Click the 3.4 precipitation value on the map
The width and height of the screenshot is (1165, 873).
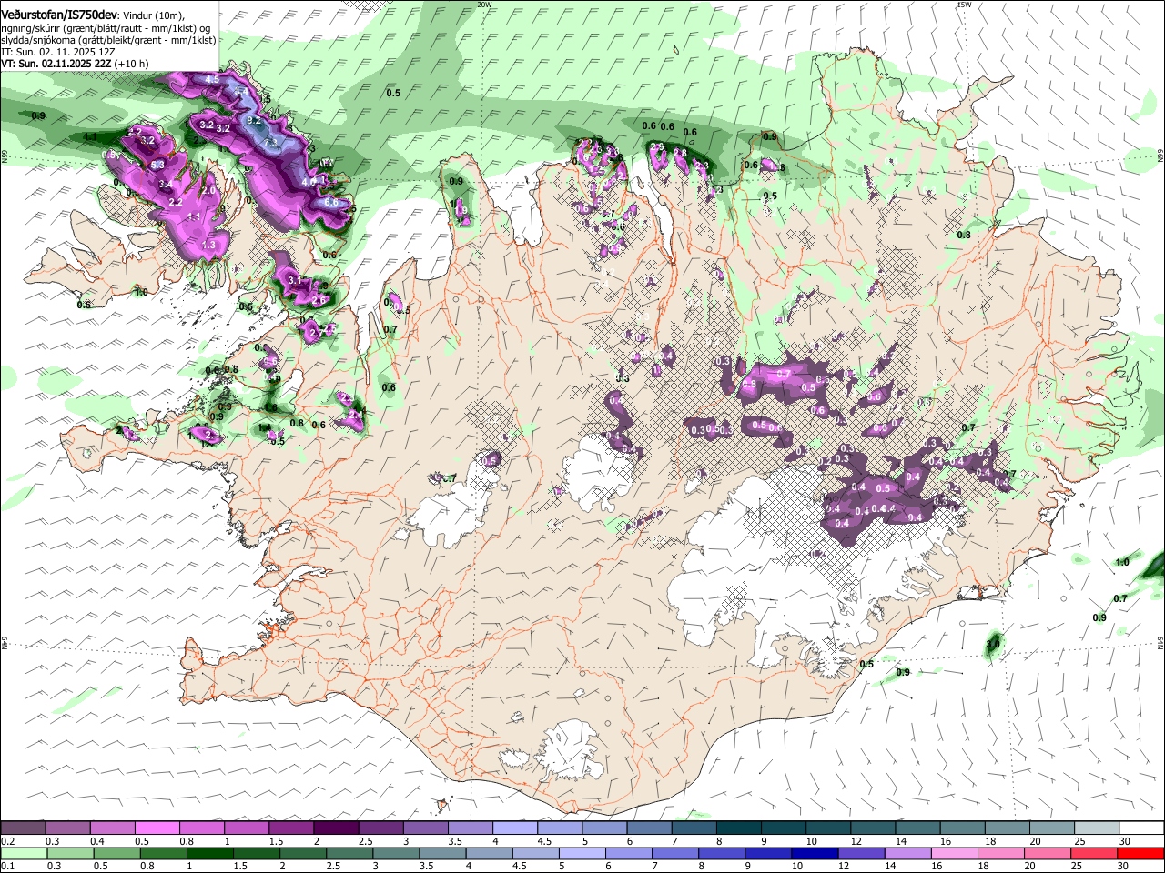point(166,185)
